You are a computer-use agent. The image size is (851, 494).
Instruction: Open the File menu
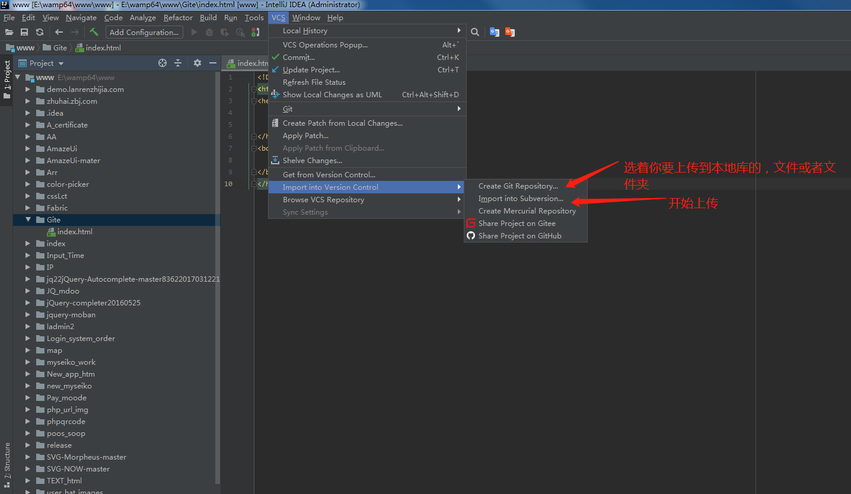click(x=9, y=18)
